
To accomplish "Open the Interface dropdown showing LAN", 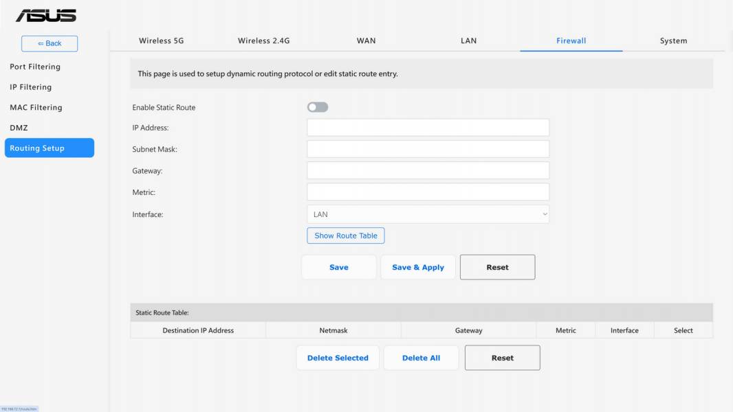I will tap(428, 214).
